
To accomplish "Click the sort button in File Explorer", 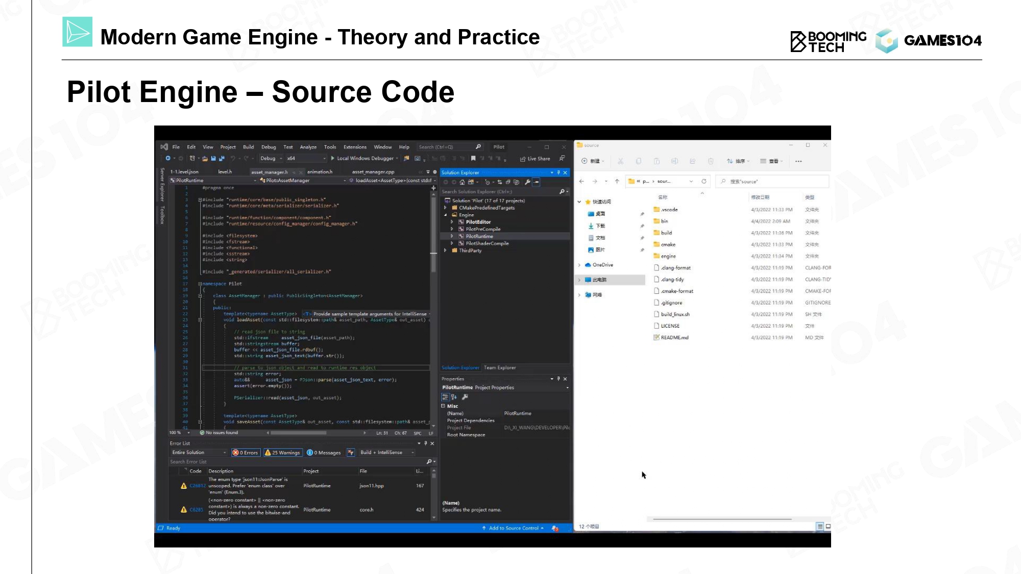I will [738, 161].
